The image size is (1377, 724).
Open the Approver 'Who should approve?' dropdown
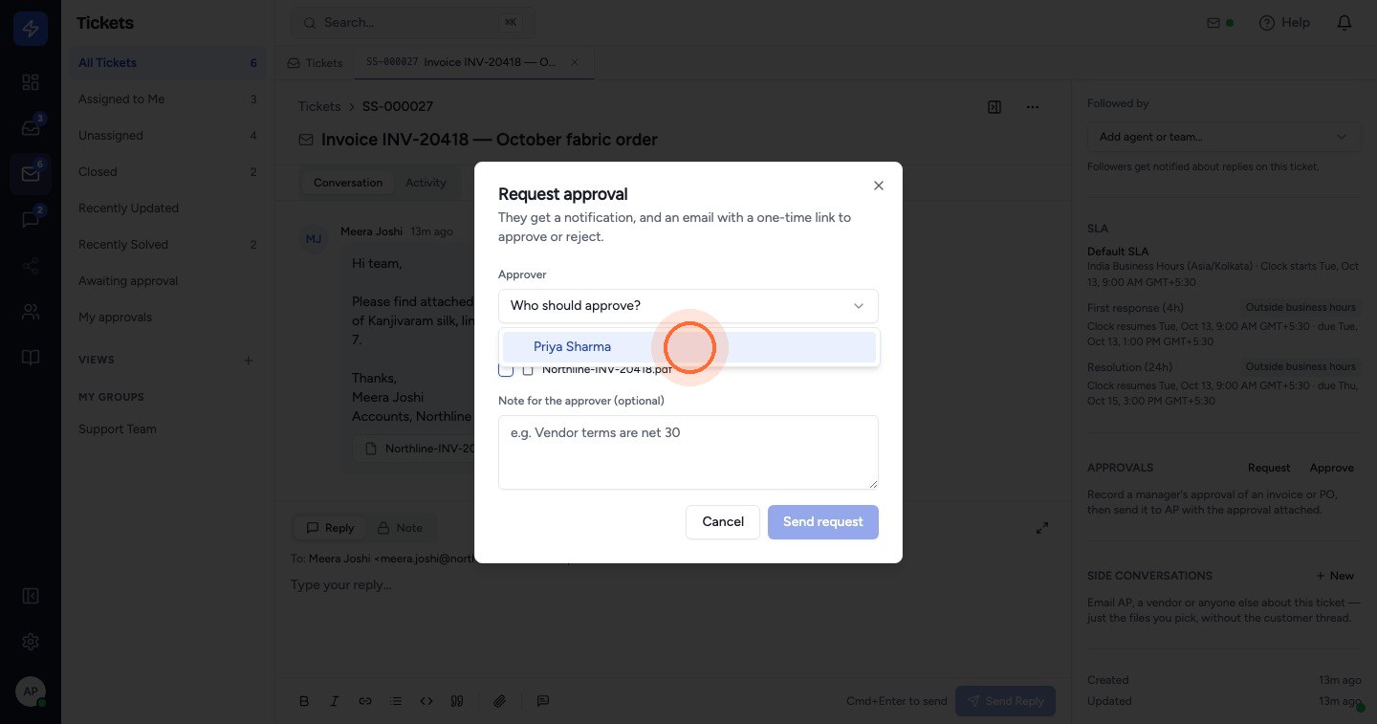[x=688, y=306]
